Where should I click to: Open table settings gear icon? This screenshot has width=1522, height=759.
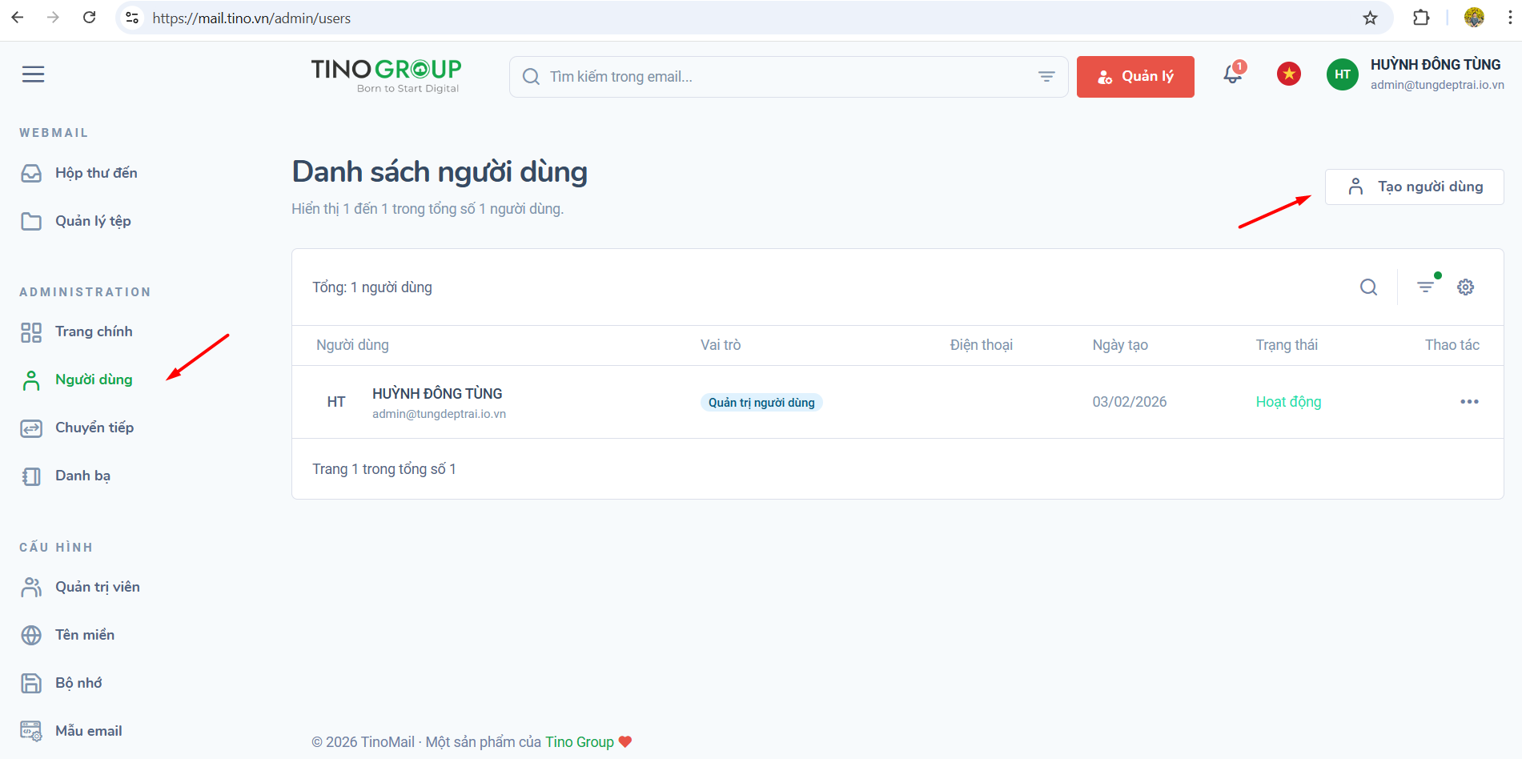(x=1465, y=287)
